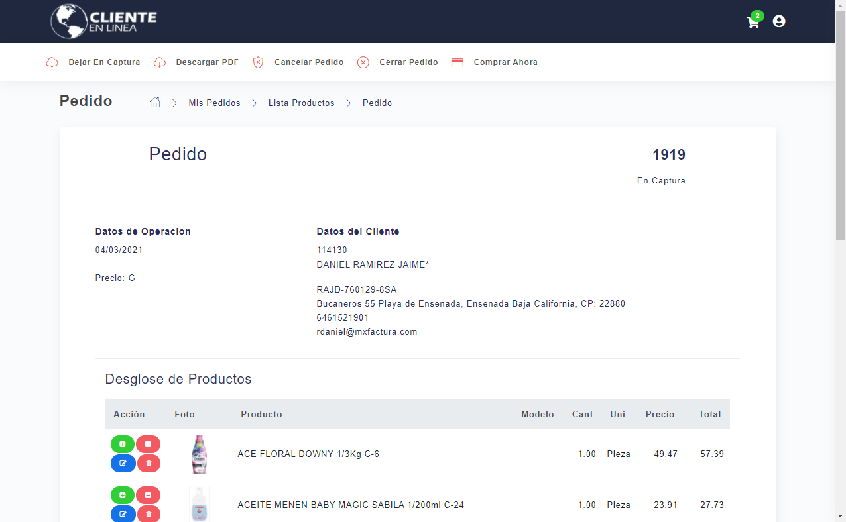Click the ACE FLORAL DOWNY product photo
Image resolution: width=846 pixels, height=522 pixels.
click(x=199, y=454)
